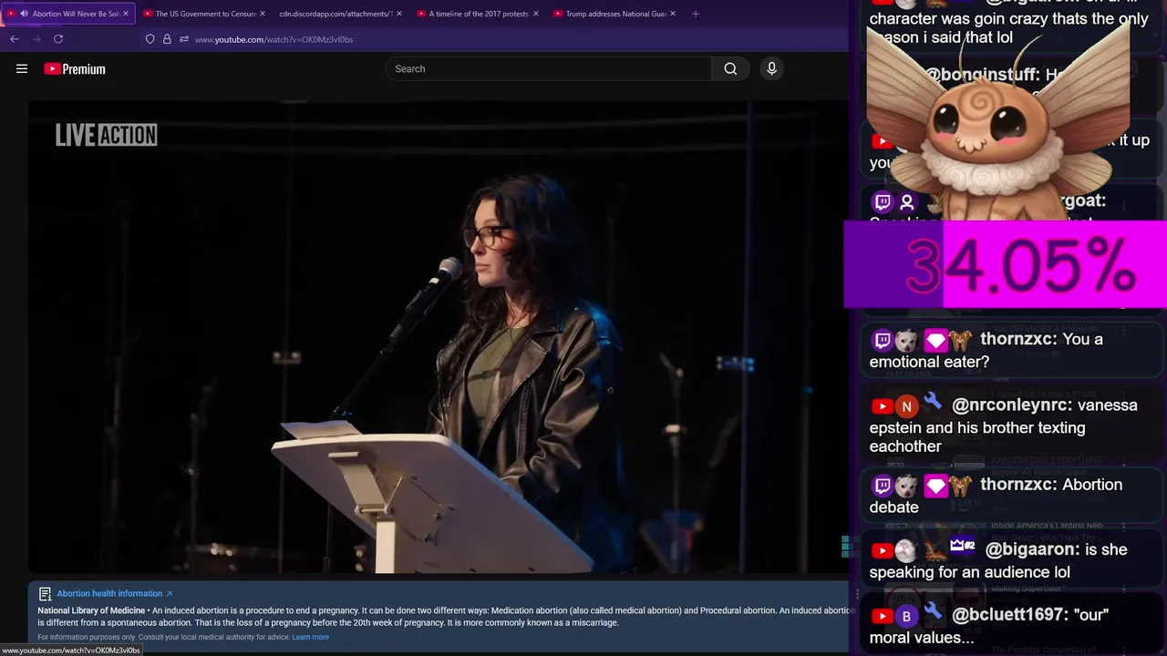Close the 'Abortion Will Never Be Sol' tab
Screen dimensions: 1167x656
pyautogui.click(x=126, y=14)
